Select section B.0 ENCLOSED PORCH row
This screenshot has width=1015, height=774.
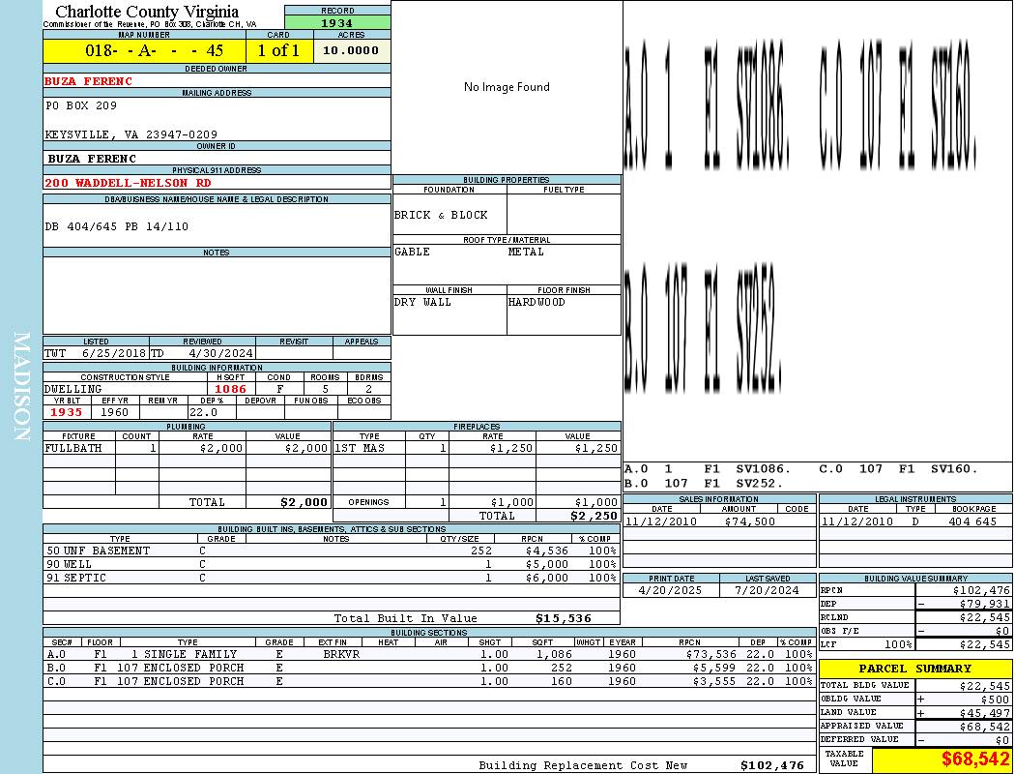[429, 668]
